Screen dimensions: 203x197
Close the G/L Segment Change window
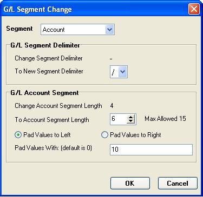pyautogui.click(x=194, y=9)
